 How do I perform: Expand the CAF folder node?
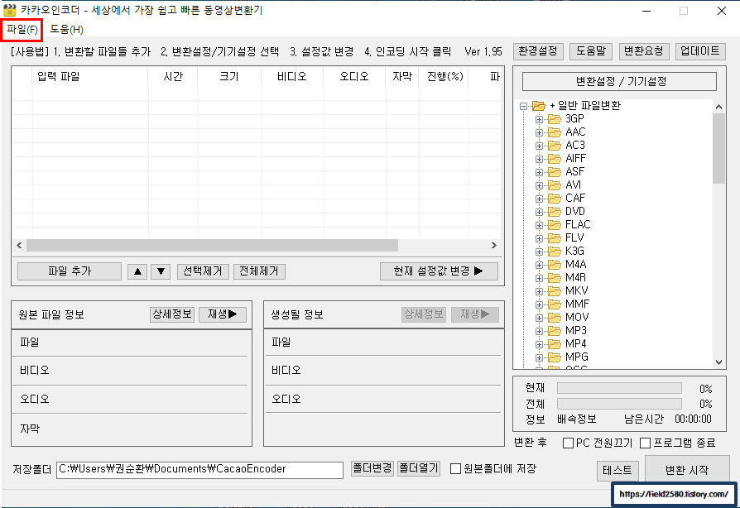point(539,199)
